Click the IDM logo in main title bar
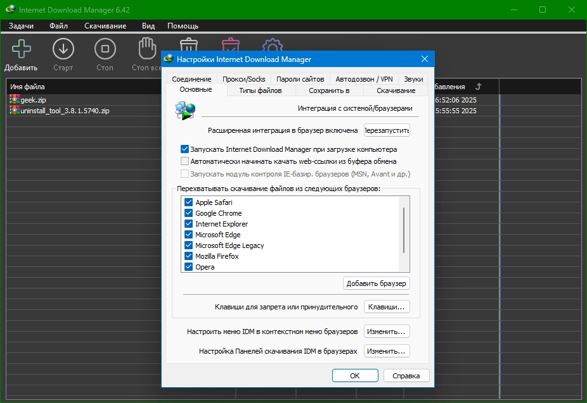This screenshot has height=403, width=587. pyautogui.click(x=11, y=9)
